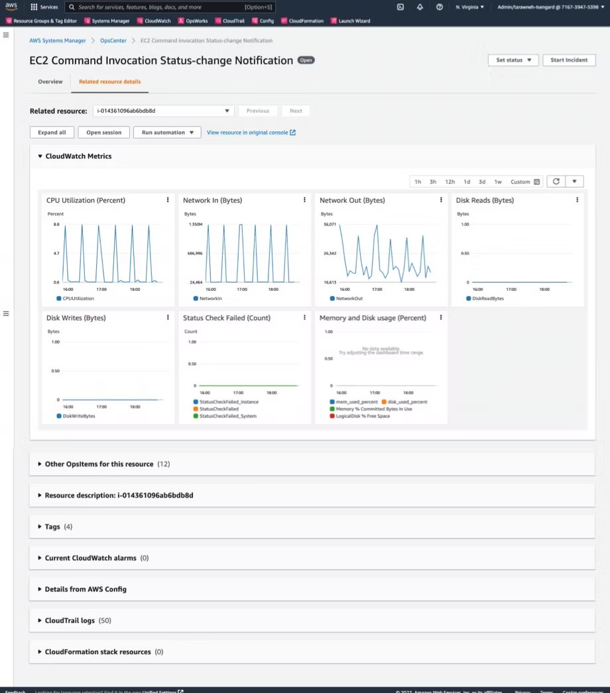Click the Open session button
Image resolution: width=610 pixels, height=693 pixels.
(103, 132)
